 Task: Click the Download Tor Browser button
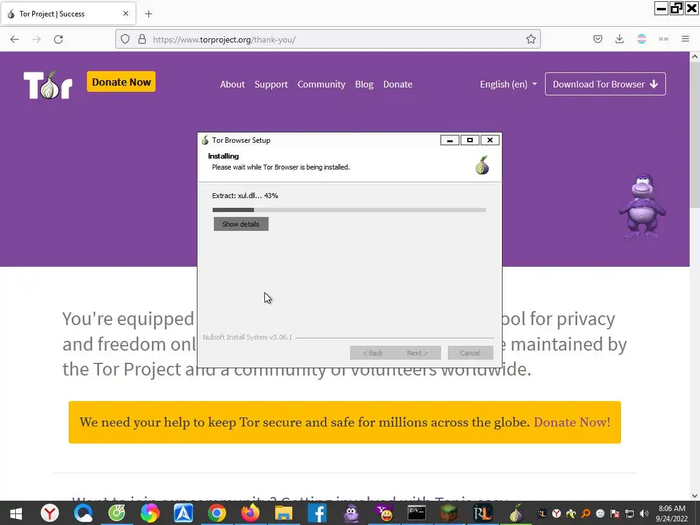605,84
